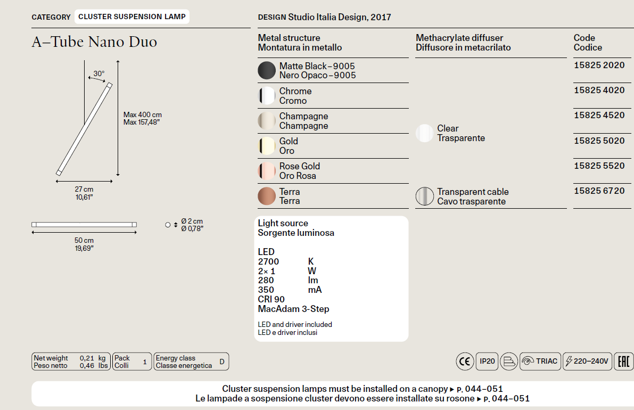The image size is (634, 410).
Task: Click the 27 cm width label
Action: pos(84,193)
